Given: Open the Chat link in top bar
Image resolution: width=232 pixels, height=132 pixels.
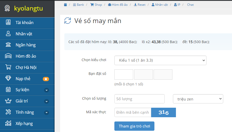Looking at the screenshot, I should click(x=190, y=5).
